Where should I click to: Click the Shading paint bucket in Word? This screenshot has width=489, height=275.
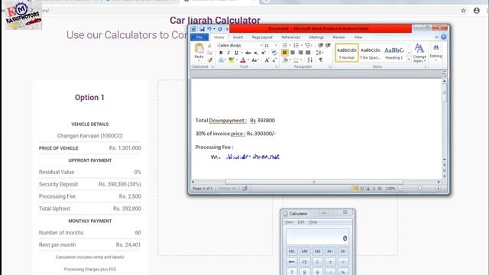(285, 60)
